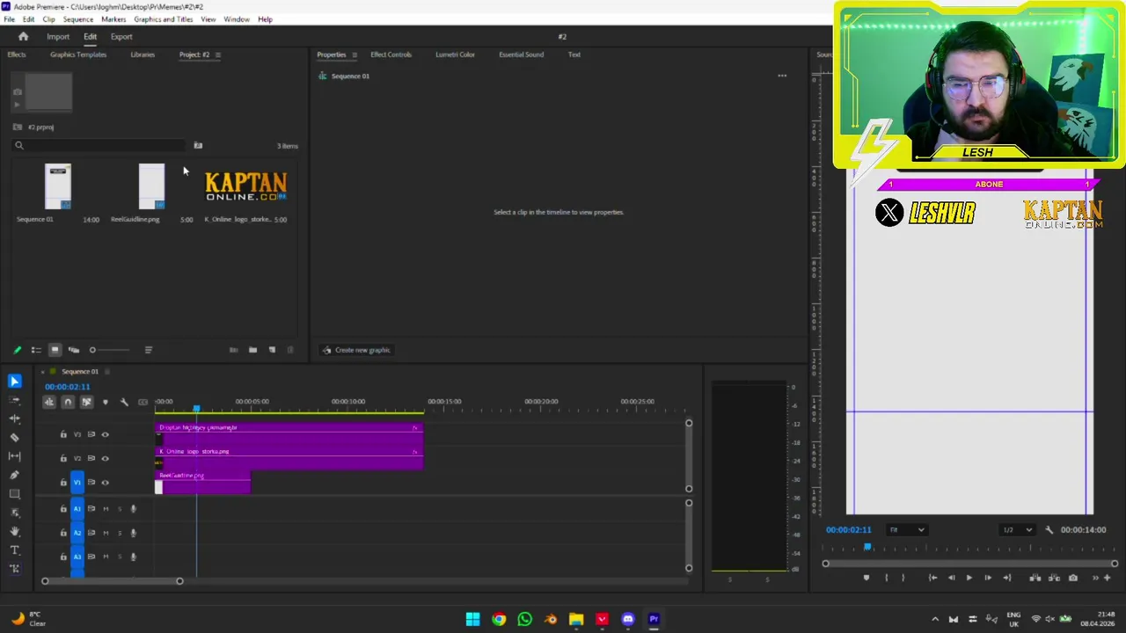
Task: Open the sort icons menu in Project panel
Action: click(149, 350)
